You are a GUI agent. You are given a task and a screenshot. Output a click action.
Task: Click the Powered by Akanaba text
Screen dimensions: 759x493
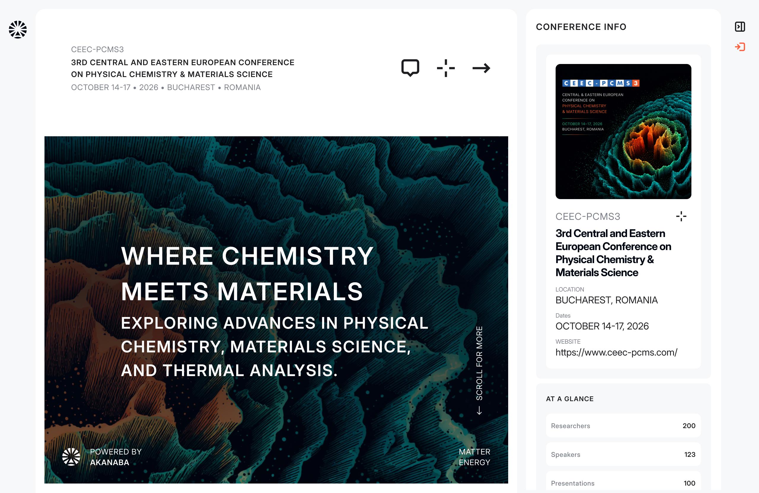pyautogui.click(x=116, y=457)
